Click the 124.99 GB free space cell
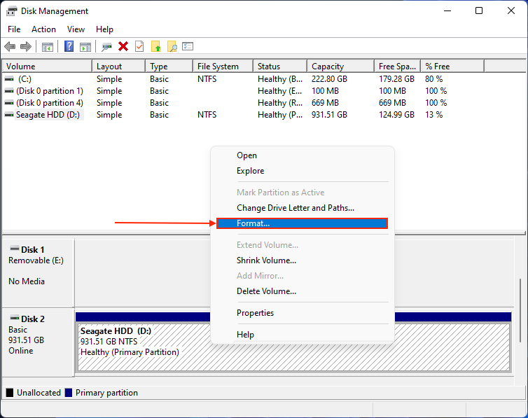This screenshot has width=528, height=418. (396, 115)
